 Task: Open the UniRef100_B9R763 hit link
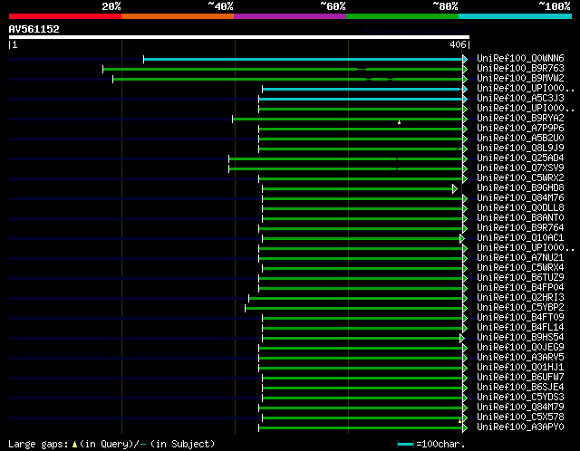[520, 69]
